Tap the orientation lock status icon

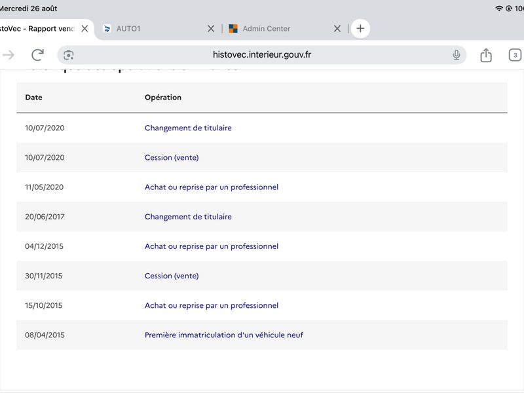coord(509,9)
